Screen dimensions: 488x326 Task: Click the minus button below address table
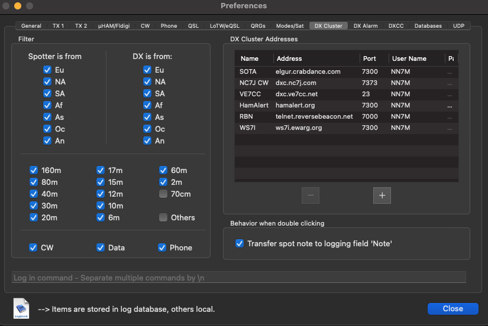pos(311,195)
